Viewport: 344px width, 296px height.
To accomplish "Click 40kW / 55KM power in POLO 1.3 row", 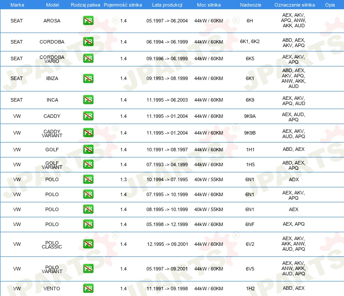I will coord(209,179).
